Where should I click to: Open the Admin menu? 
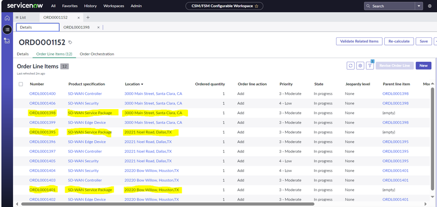136,6
